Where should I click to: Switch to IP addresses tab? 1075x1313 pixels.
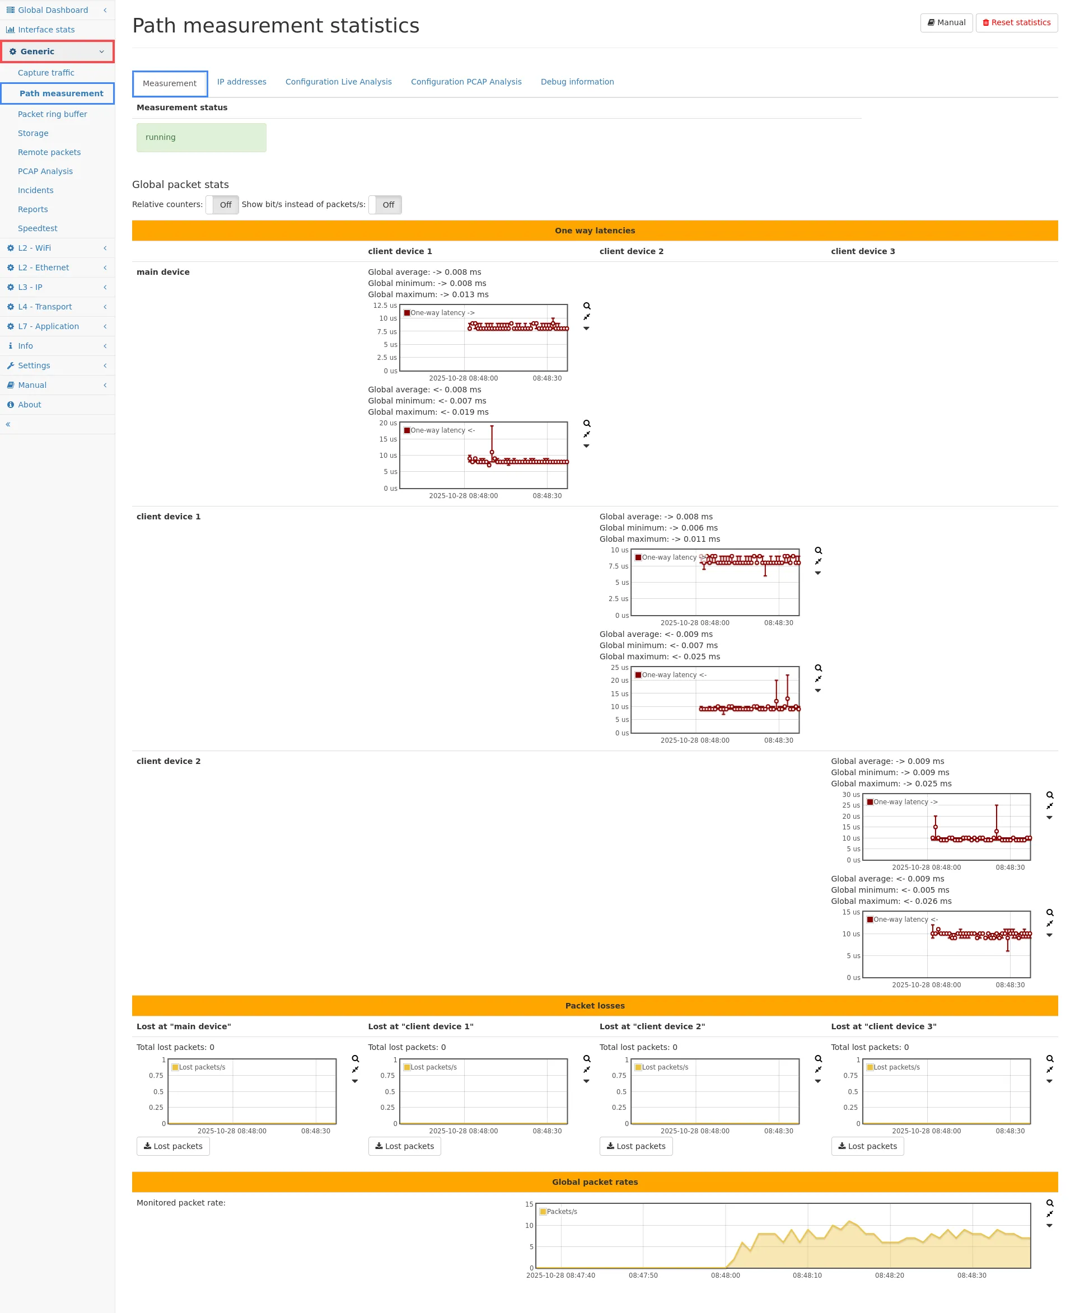pyautogui.click(x=241, y=82)
